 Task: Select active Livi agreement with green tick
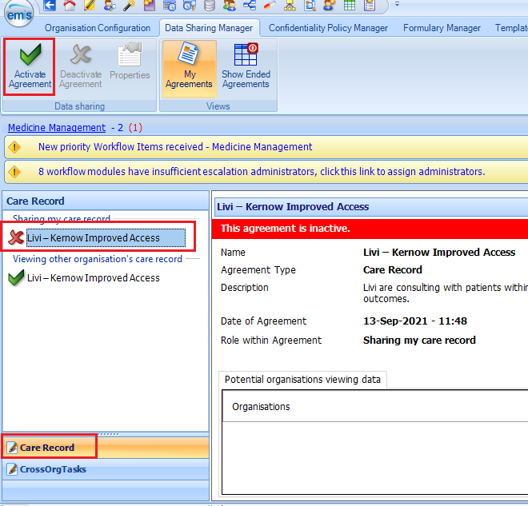pos(93,278)
